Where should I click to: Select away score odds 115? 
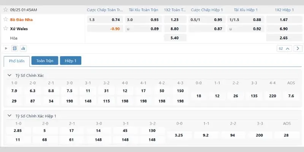tap(106, 101)
